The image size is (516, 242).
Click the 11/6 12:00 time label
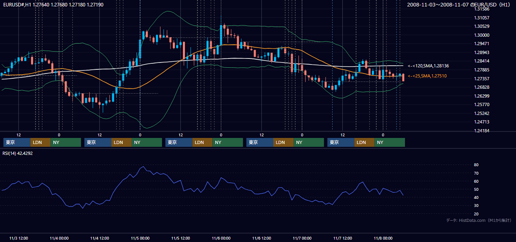[262, 238]
